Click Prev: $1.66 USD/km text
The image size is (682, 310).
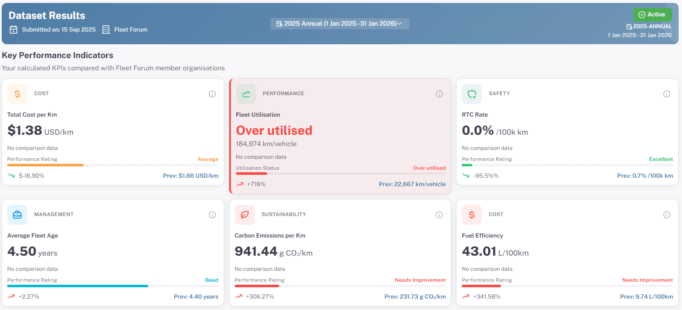pyautogui.click(x=191, y=176)
